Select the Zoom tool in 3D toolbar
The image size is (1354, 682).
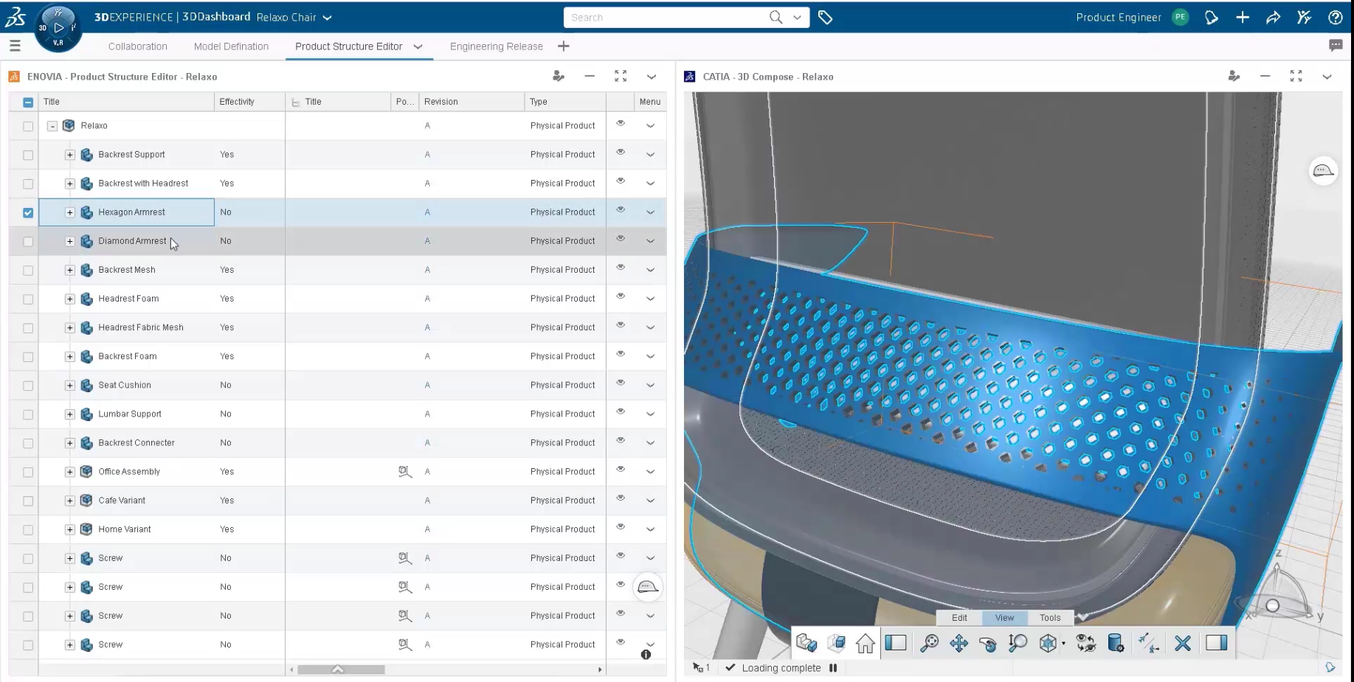[x=1018, y=644]
